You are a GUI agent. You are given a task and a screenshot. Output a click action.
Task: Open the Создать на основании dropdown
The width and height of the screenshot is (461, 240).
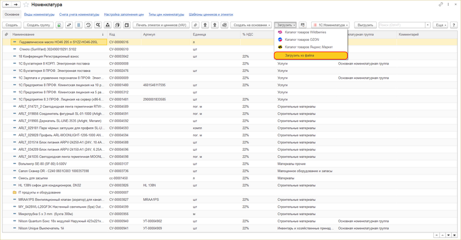(x=251, y=25)
